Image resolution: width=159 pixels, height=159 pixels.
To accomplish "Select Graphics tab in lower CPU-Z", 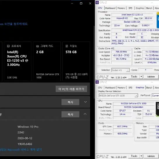I will pyautogui.click(x=140, y=87).
